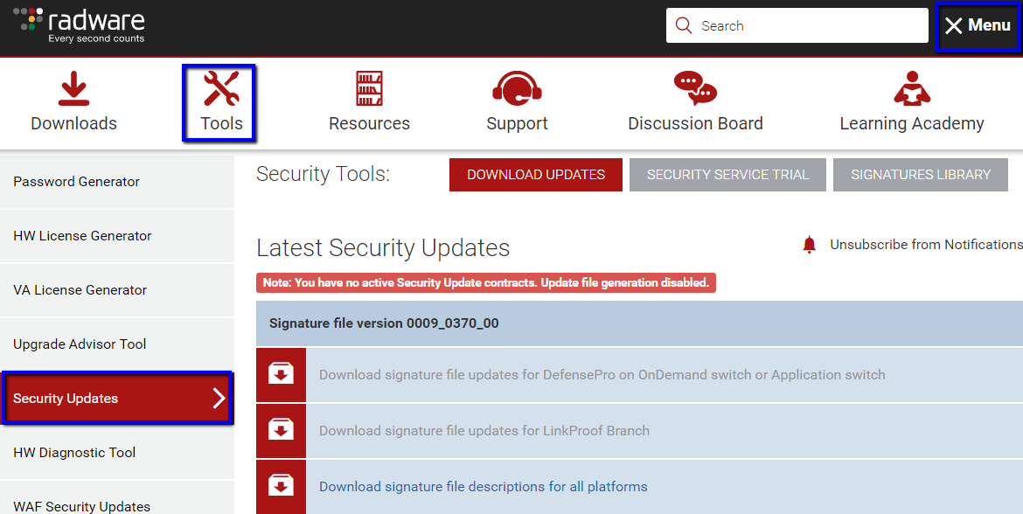Viewport: 1023px width, 514px height.
Task: Click the notification bell icon
Action: click(809, 245)
